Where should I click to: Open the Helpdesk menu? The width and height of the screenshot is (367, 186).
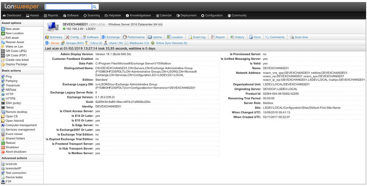pos(113,16)
